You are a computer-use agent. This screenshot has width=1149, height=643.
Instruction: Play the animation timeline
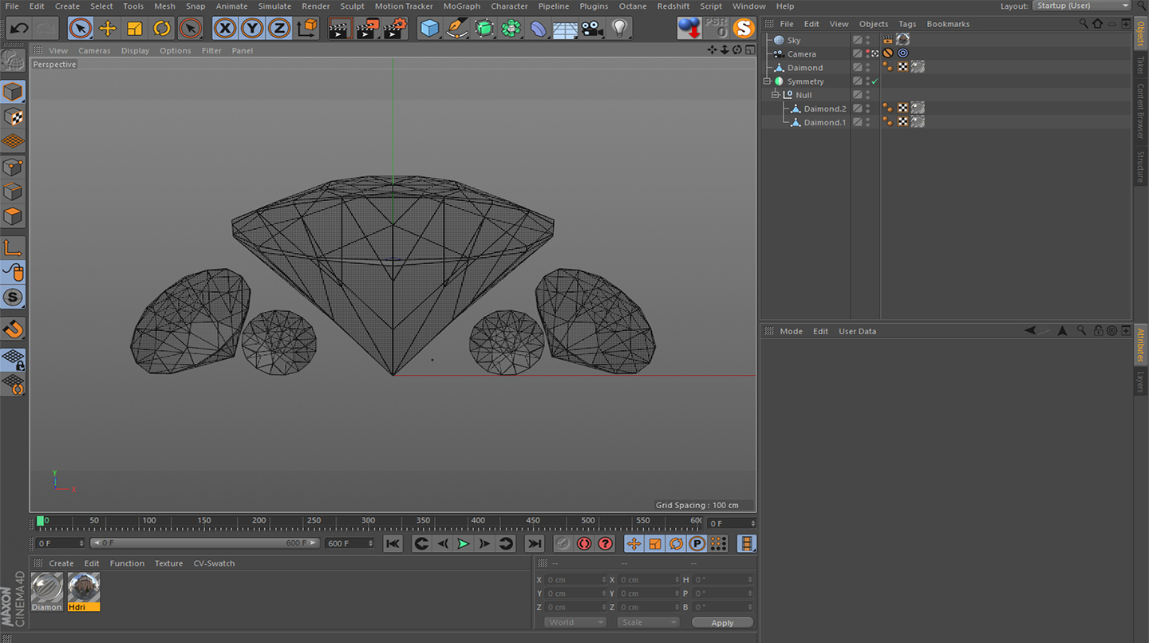(464, 543)
